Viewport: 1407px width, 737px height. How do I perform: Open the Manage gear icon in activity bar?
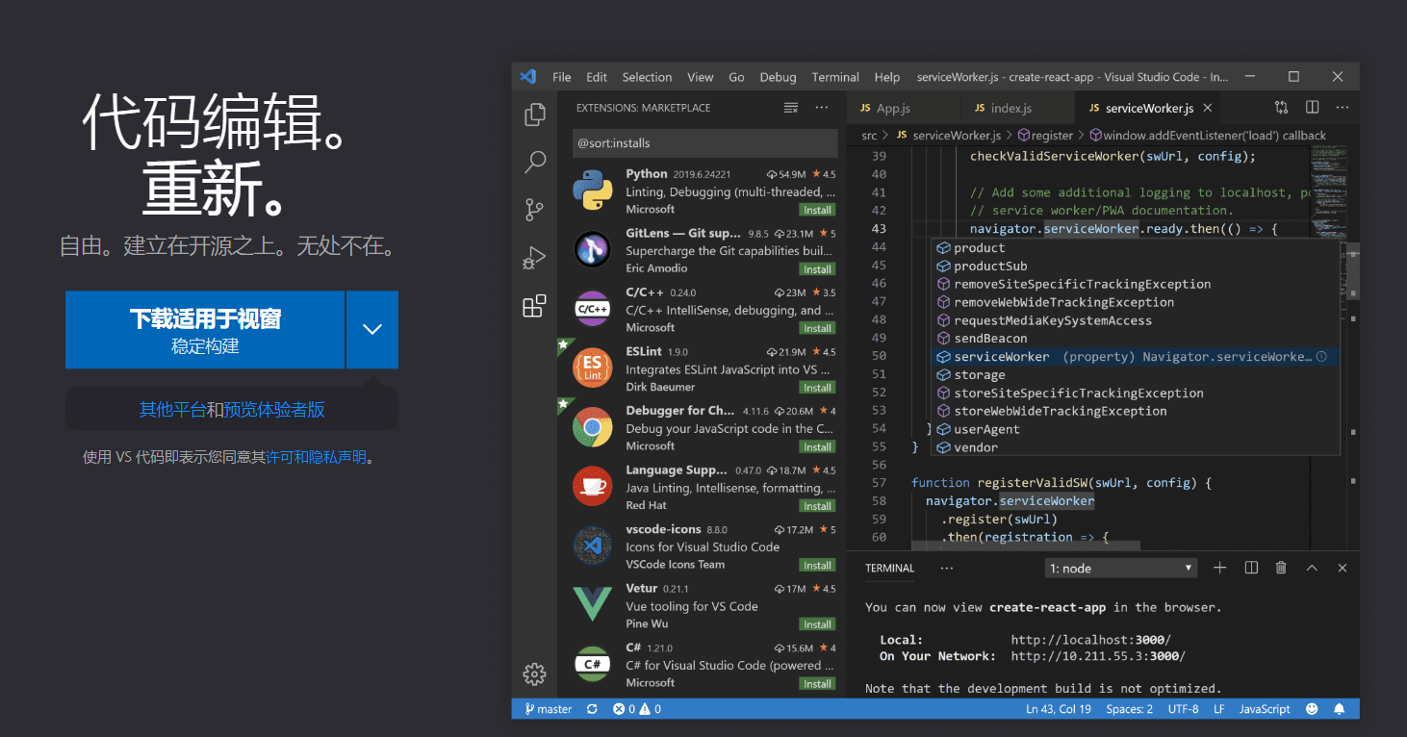coord(534,673)
